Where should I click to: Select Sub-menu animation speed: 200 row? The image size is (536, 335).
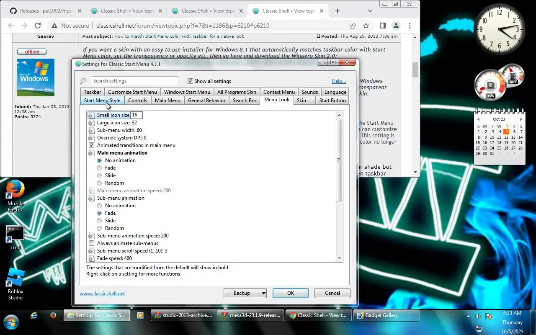click(133, 236)
